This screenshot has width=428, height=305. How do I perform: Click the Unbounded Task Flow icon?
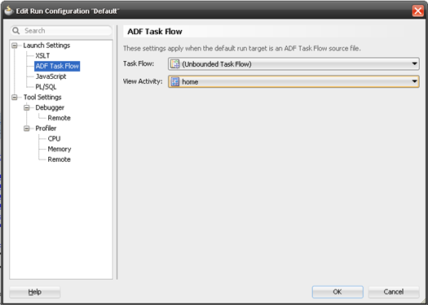point(174,63)
